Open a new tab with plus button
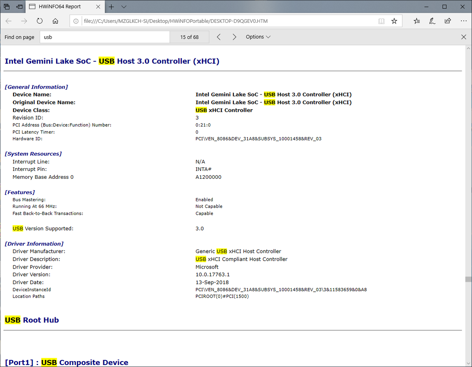Viewport: 472px width, 367px height. coord(111,7)
